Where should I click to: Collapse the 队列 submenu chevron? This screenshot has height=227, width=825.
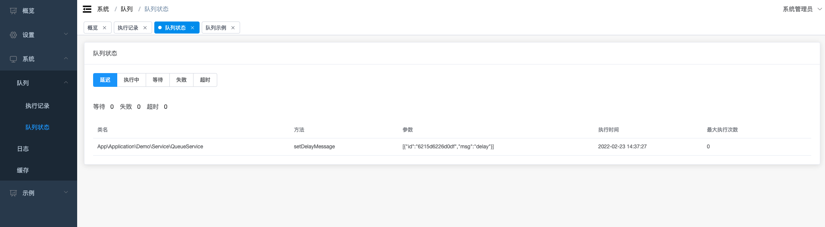pyautogui.click(x=66, y=83)
